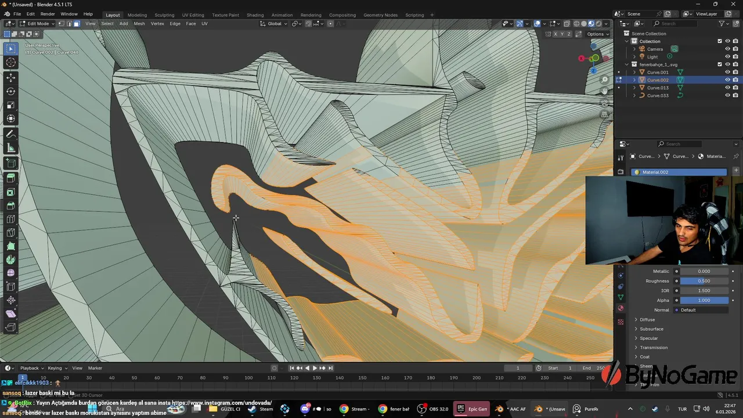Image resolution: width=743 pixels, height=418 pixels.
Task: Choose the Spin tool
Action: pos(10,260)
